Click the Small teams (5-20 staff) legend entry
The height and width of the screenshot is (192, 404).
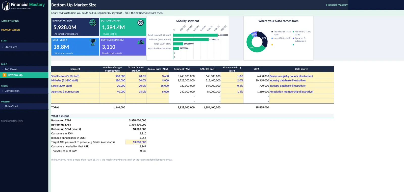pyautogui.click(x=281, y=33)
